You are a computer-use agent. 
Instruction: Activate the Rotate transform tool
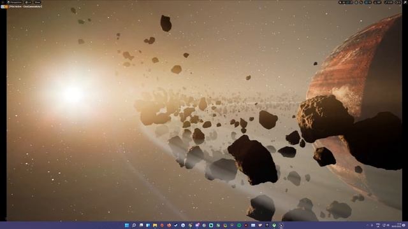tap(347, 3)
